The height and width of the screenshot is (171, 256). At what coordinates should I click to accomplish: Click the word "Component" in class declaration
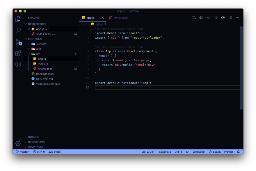(145, 51)
